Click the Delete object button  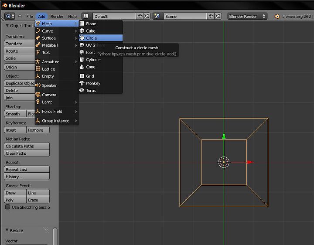pyautogui.click(x=20, y=90)
